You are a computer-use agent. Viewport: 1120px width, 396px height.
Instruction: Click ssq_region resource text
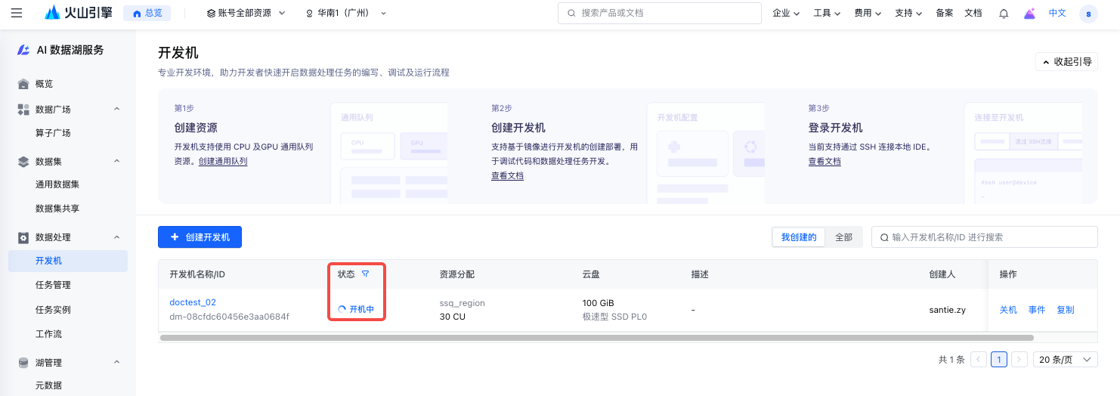(x=463, y=303)
